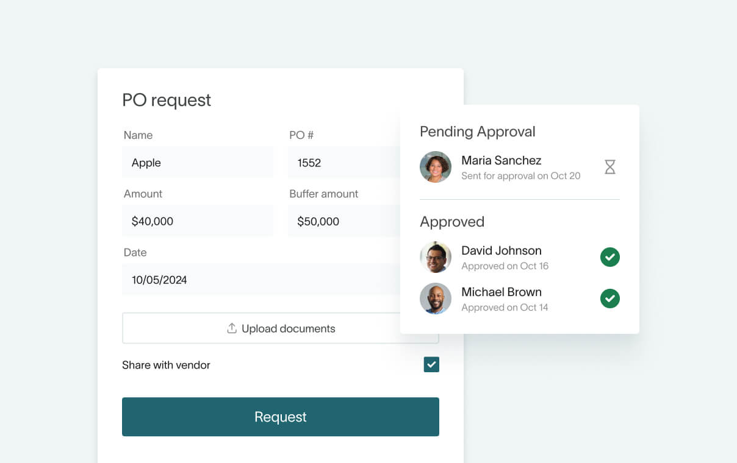737x463 pixels.
Task: Click the hourglass pending icon beside Maria Sanchez
Action: click(610, 167)
